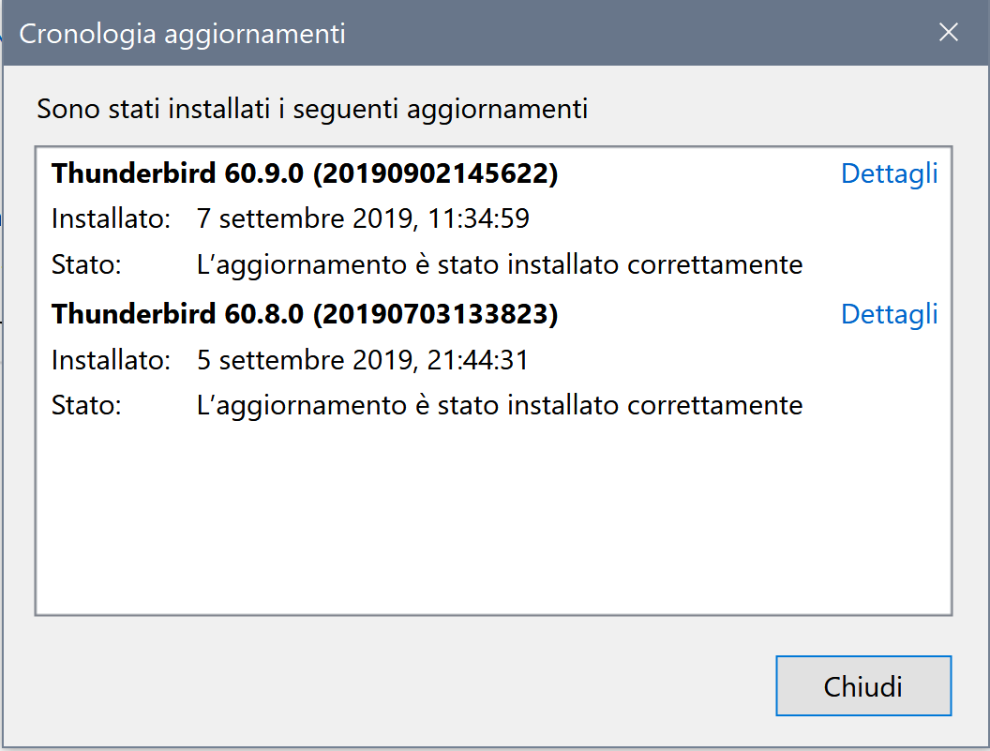Click the Stato label under Thunderbird 60.9.0
Viewport: 990px width, 751px height.
[86, 264]
